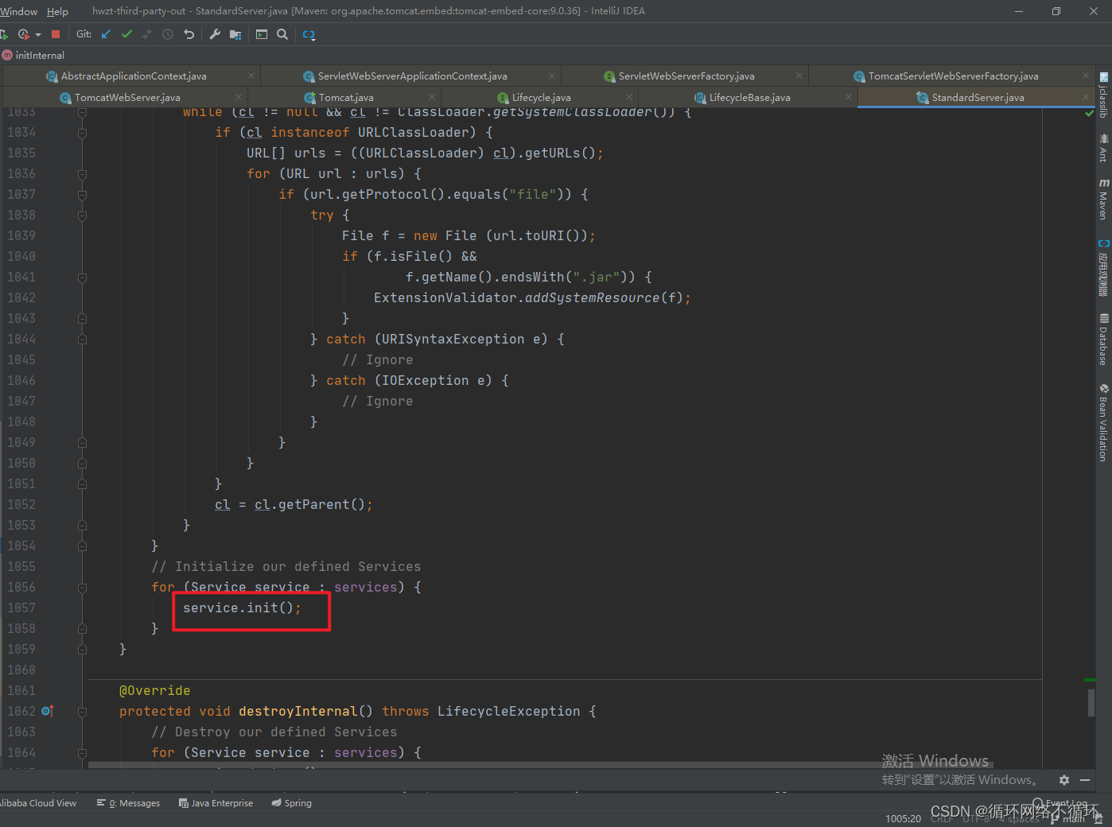This screenshot has width=1112, height=827.
Task: Open search with the magnifier toolbar icon
Action: coord(282,34)
